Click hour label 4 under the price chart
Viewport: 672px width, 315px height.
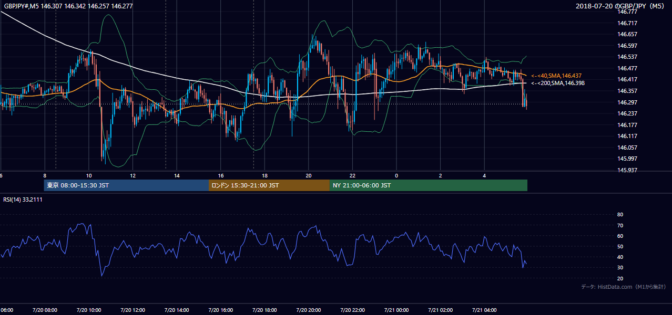tap(484, 176)
